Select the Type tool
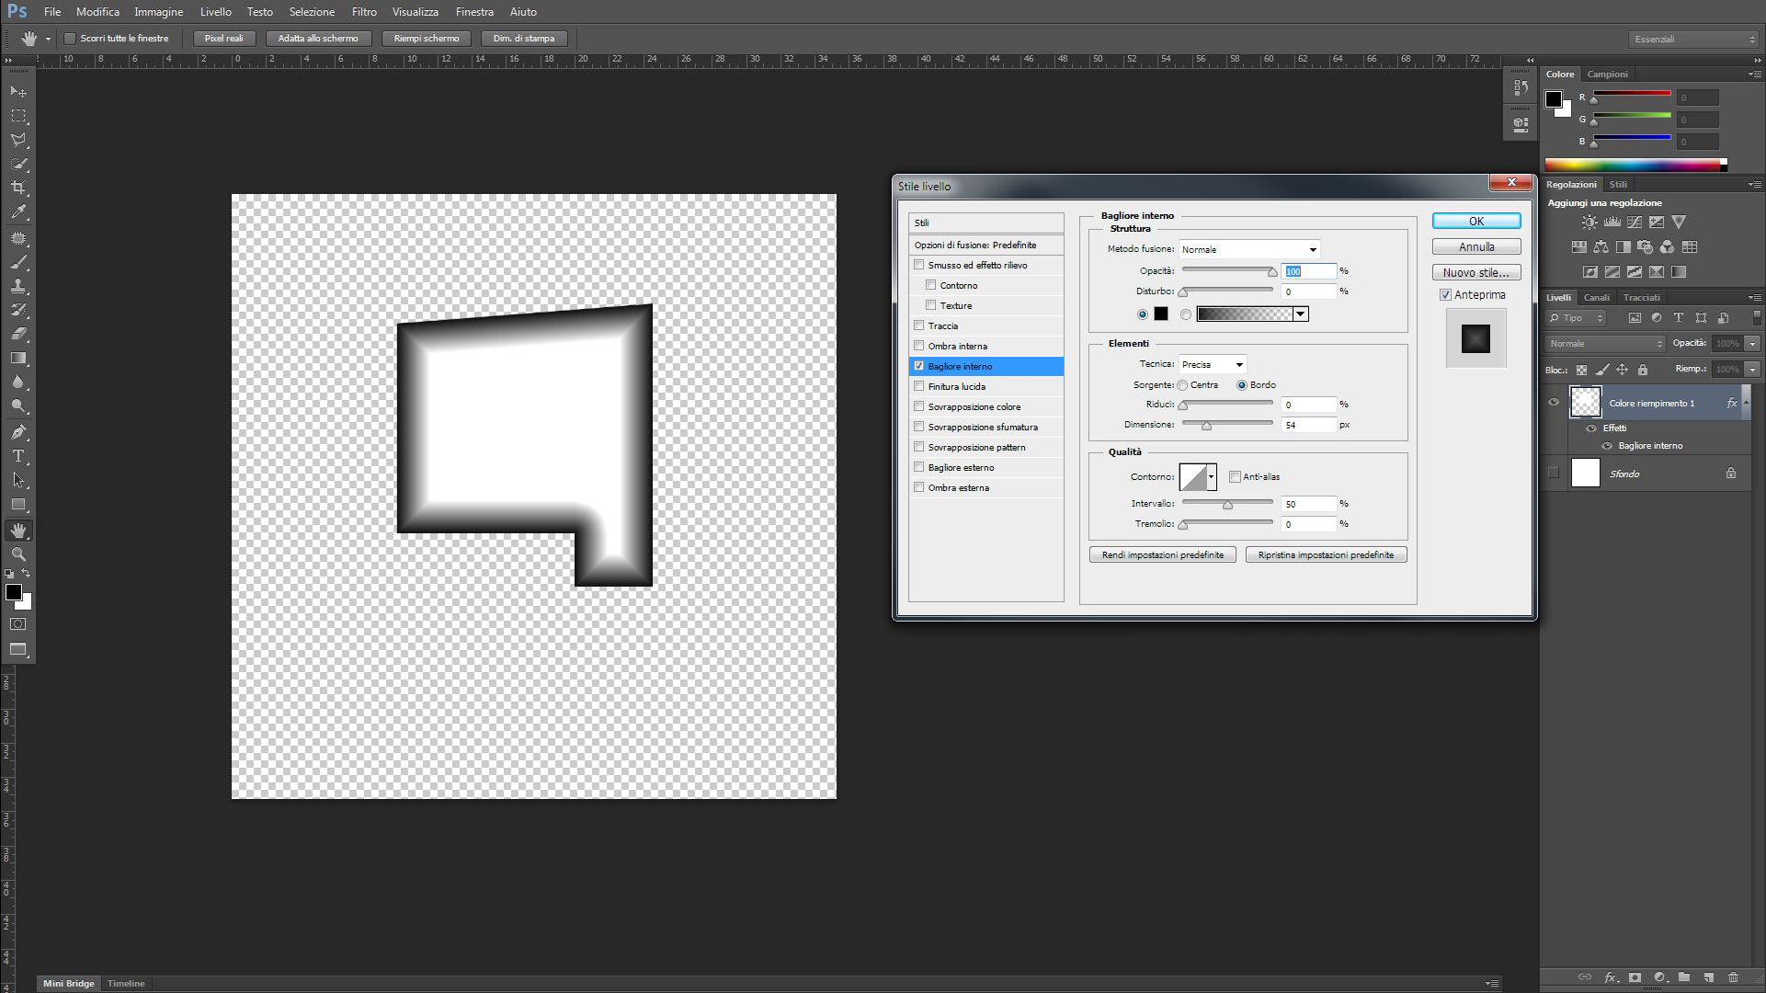The width and height of the screenshot is (1766, 993). [18, 456]
